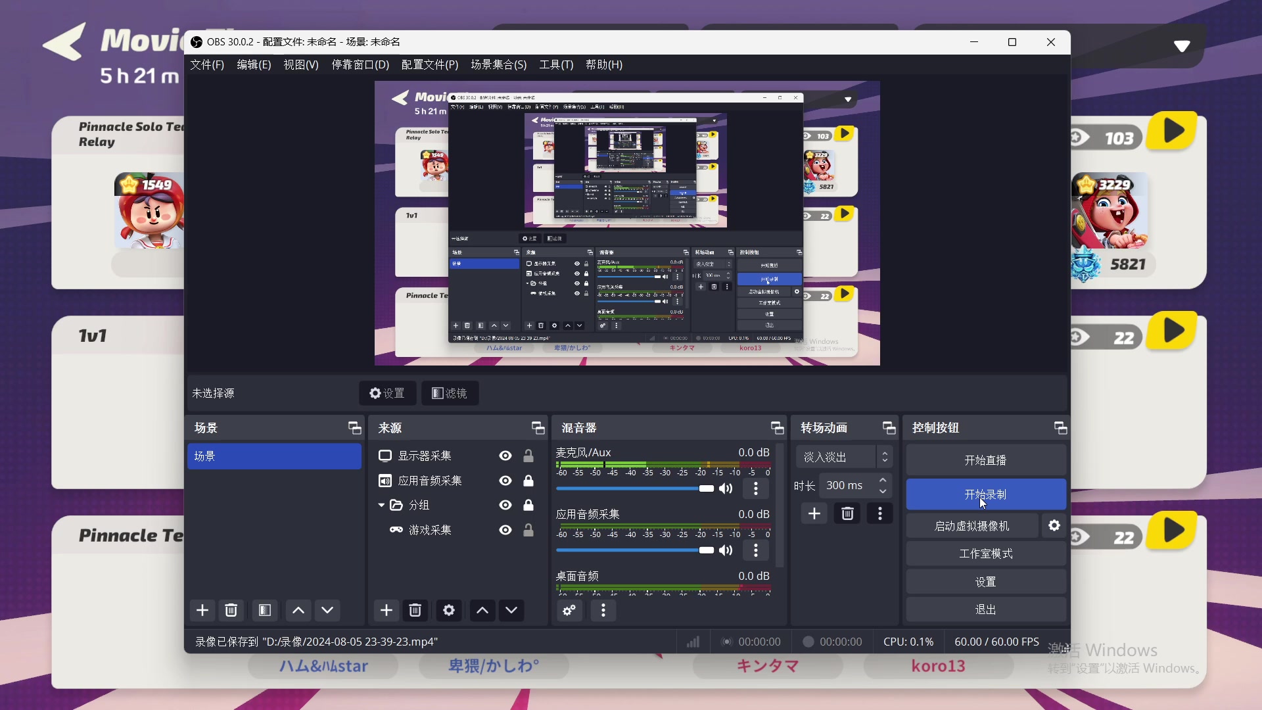This screenshot has width=1262, height=710.
Task: Undock the 来源 panel icon
Action: [538, 428]
